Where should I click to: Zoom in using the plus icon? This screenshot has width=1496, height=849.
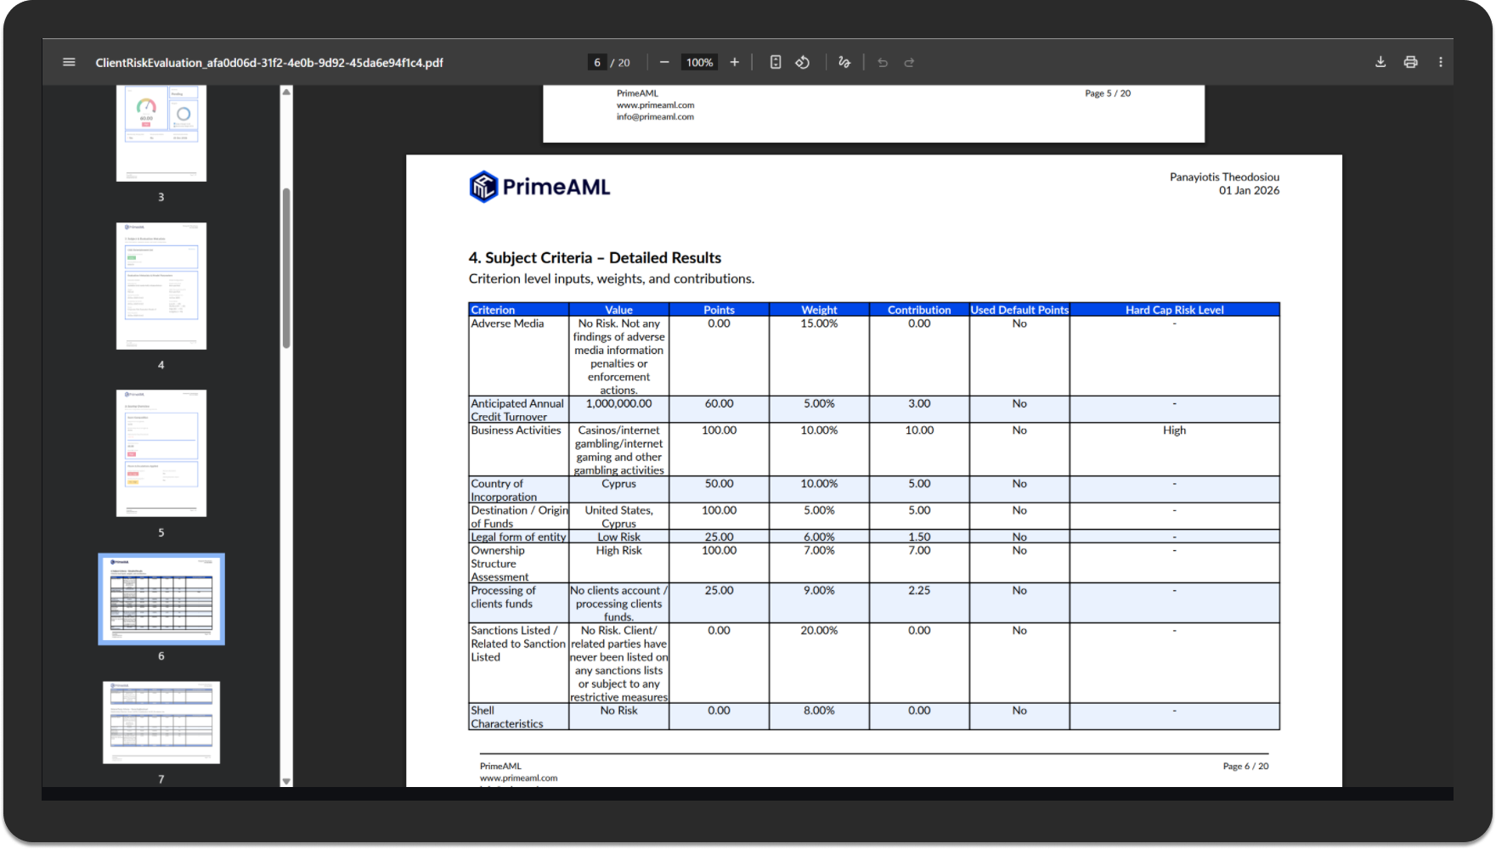734,61
